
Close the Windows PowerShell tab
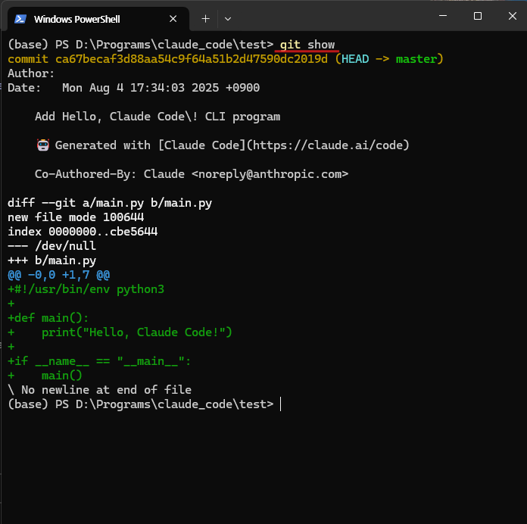point(173,19)
